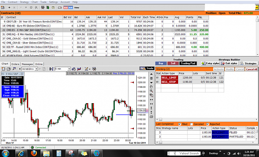This screenshot has width=259, height=157.
Task: Click the contracts list vertical scrollbar
Action: [x=257, y=36]
